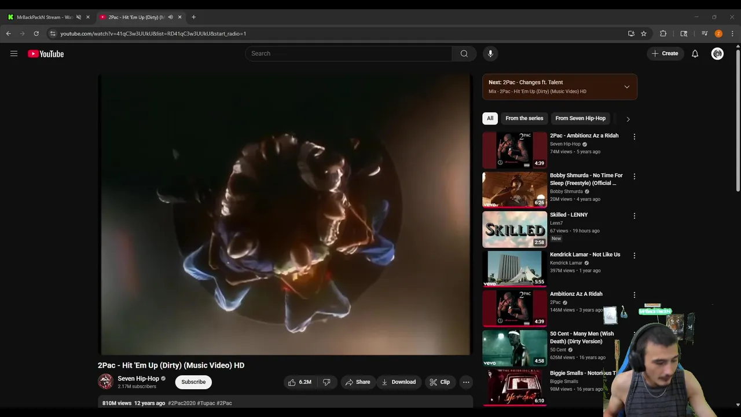The height and width of the screenshot is (417, 741).
Task: Open Bobby Shmurda No Time For Sleep thumbnail
Action: pyautogui.click(x=515, y=189)
